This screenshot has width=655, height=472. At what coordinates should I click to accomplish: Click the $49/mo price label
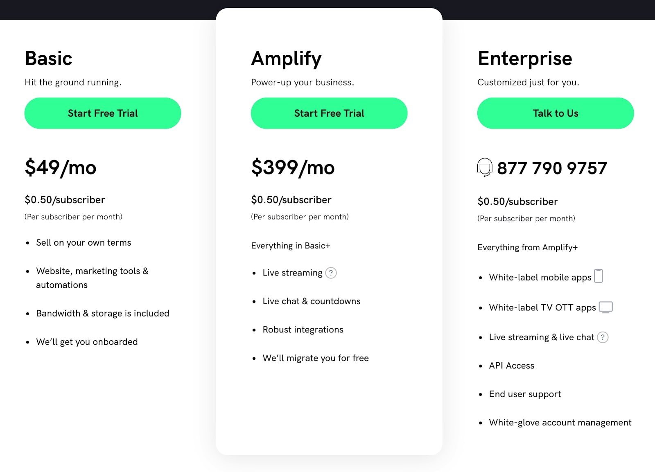pyautogui.click(x=60, y=167)
